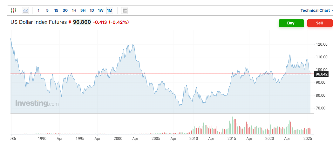
Task: Open the chart data table view icon
Action: [x=125, y=10]
